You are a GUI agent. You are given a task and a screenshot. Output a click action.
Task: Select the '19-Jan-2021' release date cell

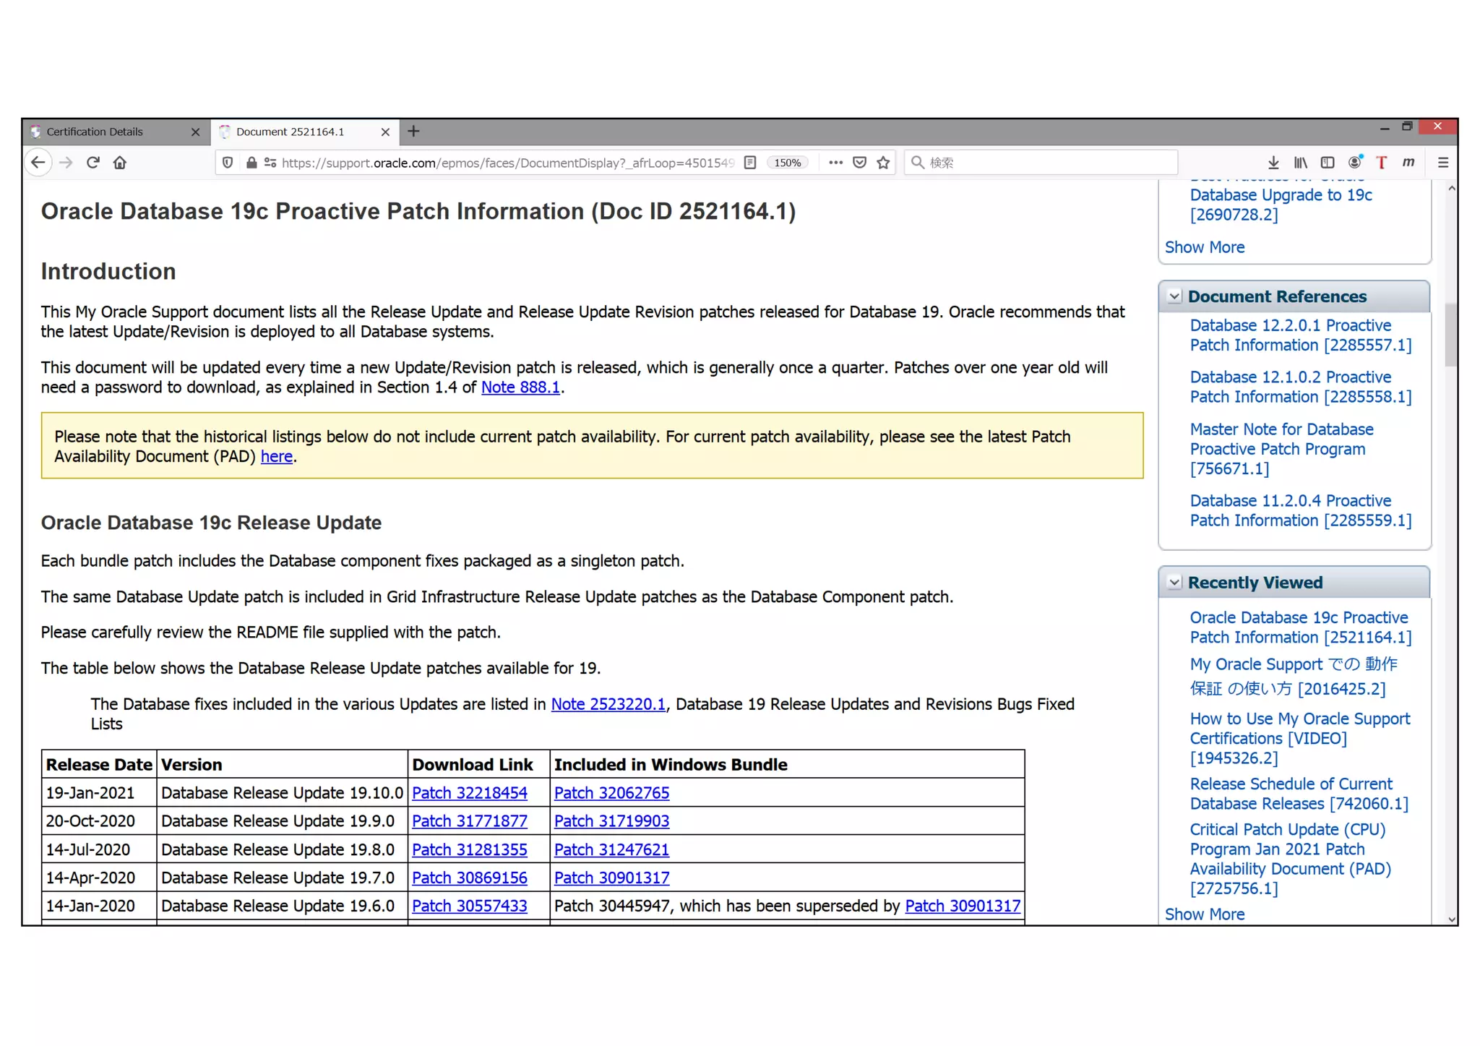pyautogui.click(x=99, y=793)
